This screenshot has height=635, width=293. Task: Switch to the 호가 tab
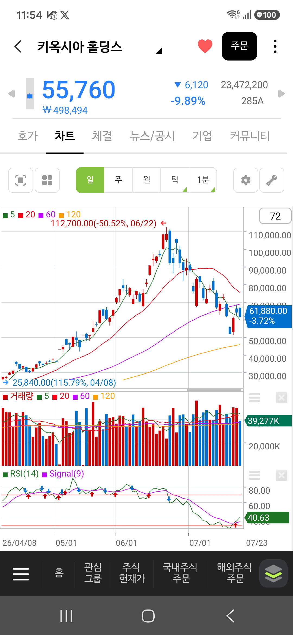coord(27,136)
